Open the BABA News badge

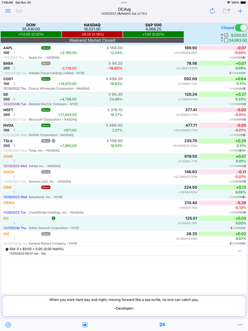click(46, 63)
